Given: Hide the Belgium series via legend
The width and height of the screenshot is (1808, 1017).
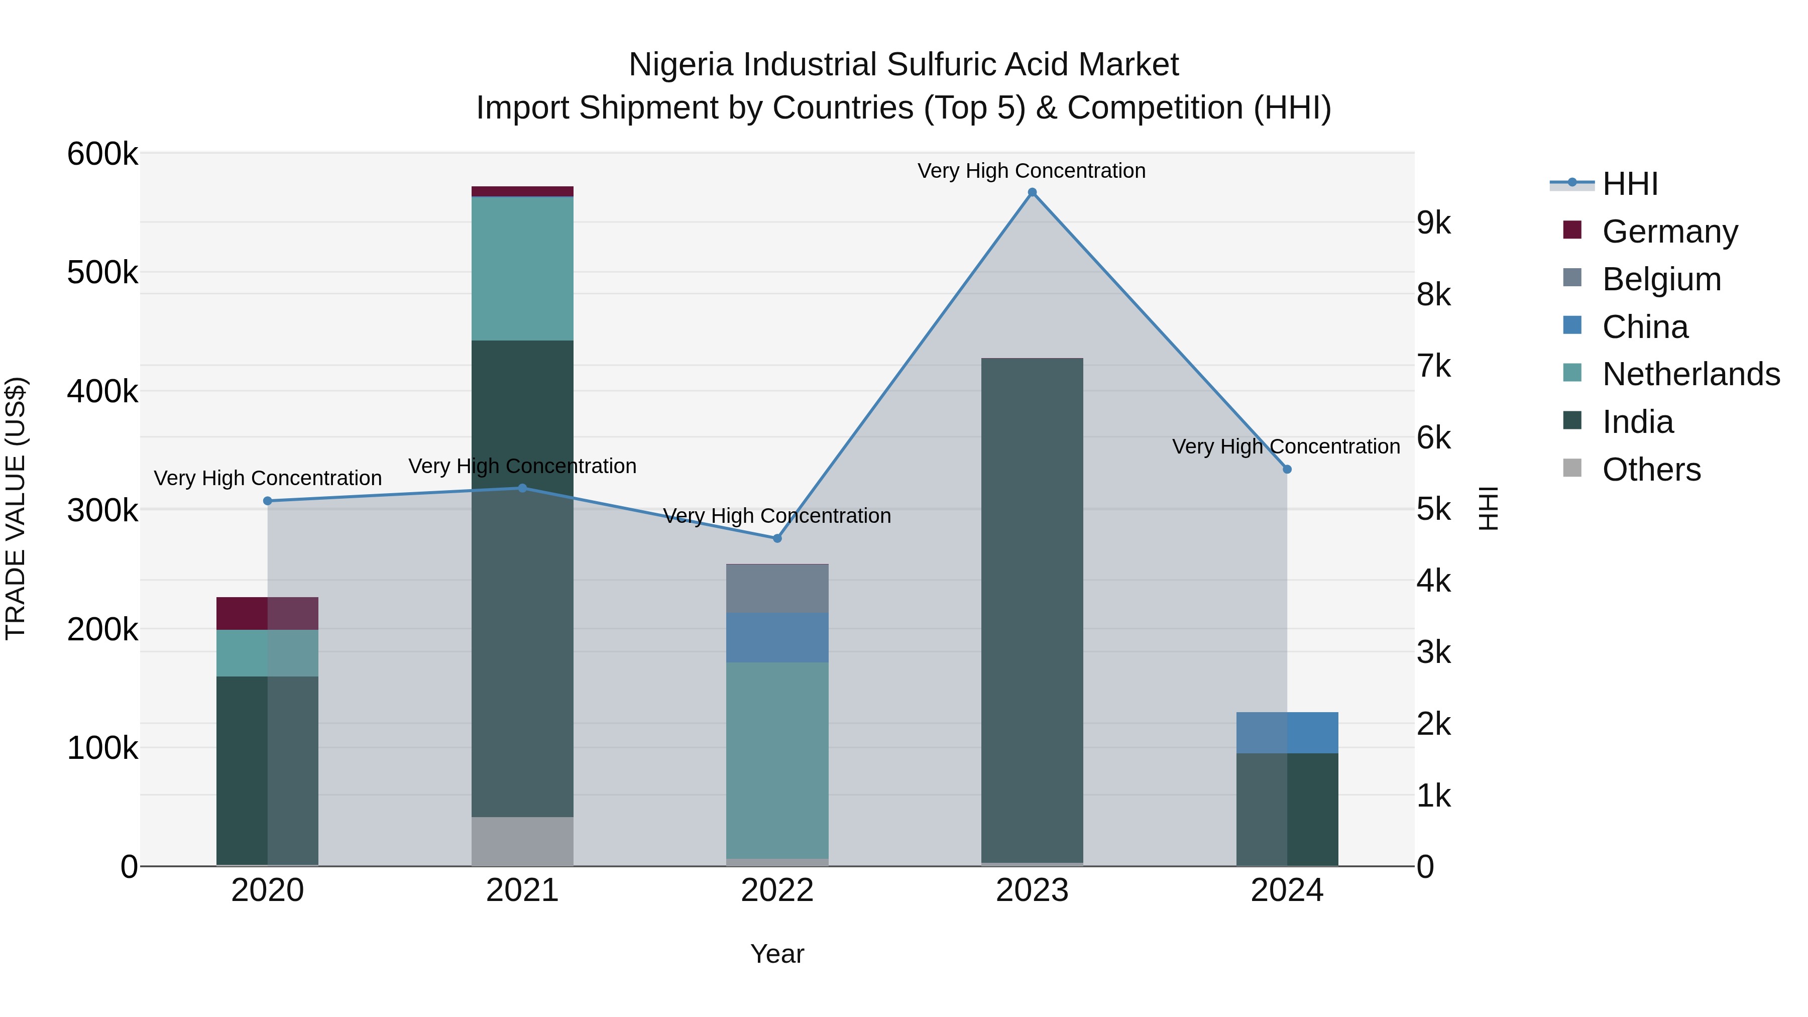Looking at the screenshot, I should coord(1642,279).
